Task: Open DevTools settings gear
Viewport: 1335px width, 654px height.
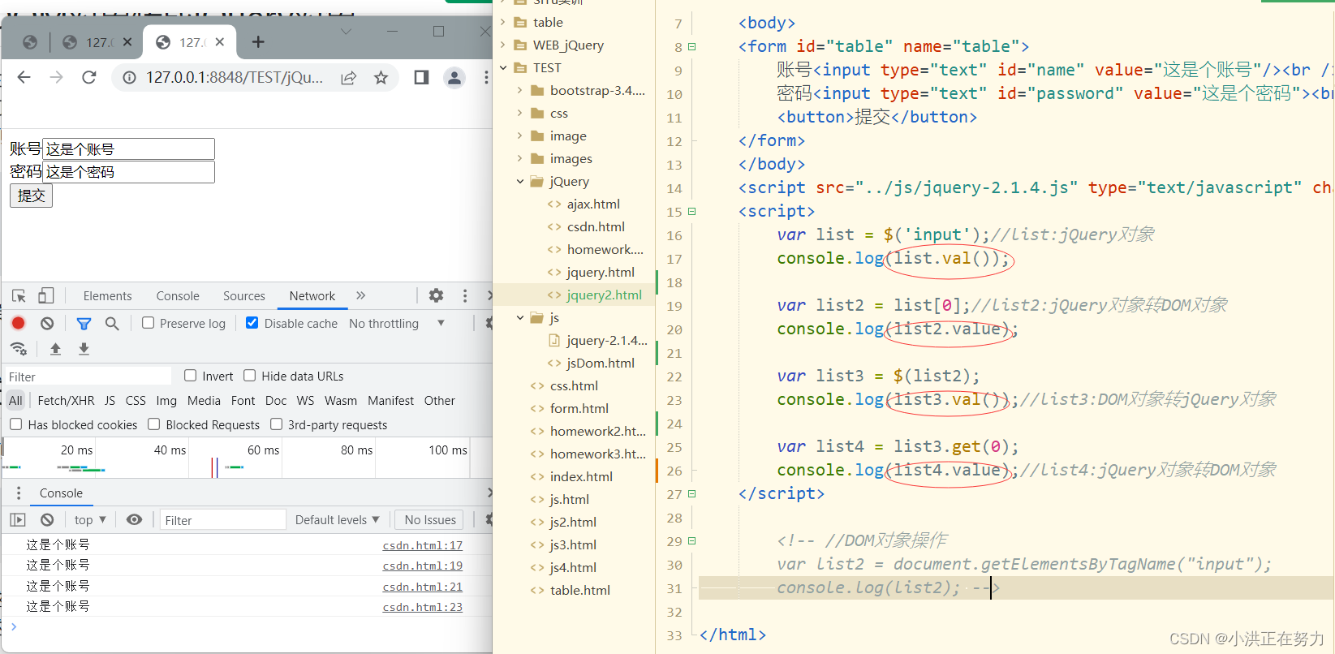Action: [x=437, y=295]
